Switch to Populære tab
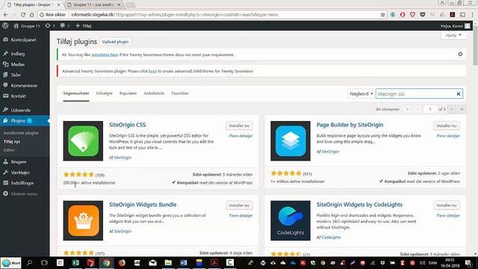 128,93
